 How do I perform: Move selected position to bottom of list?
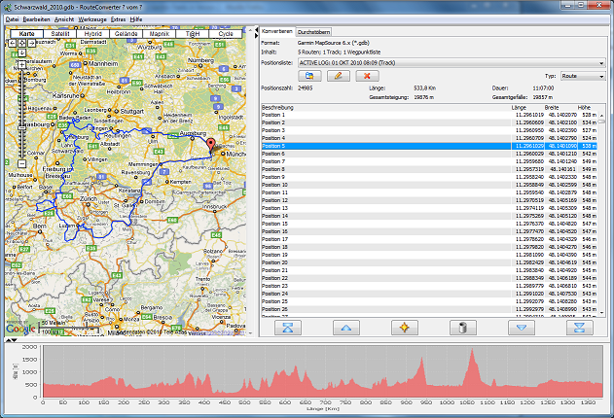click(x=580, y=328)
